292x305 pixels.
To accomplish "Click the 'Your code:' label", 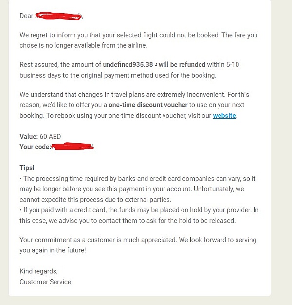I will 35,147.
